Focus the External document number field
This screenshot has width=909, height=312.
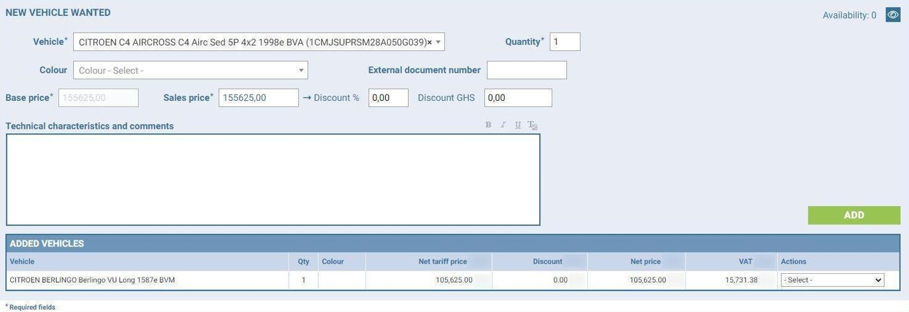[x=527, y=70]
